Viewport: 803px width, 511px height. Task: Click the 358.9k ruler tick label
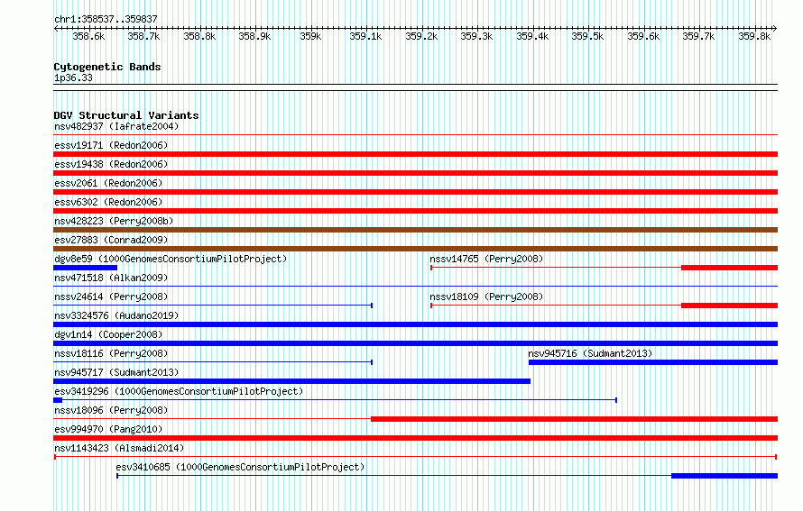click(254, 36)
